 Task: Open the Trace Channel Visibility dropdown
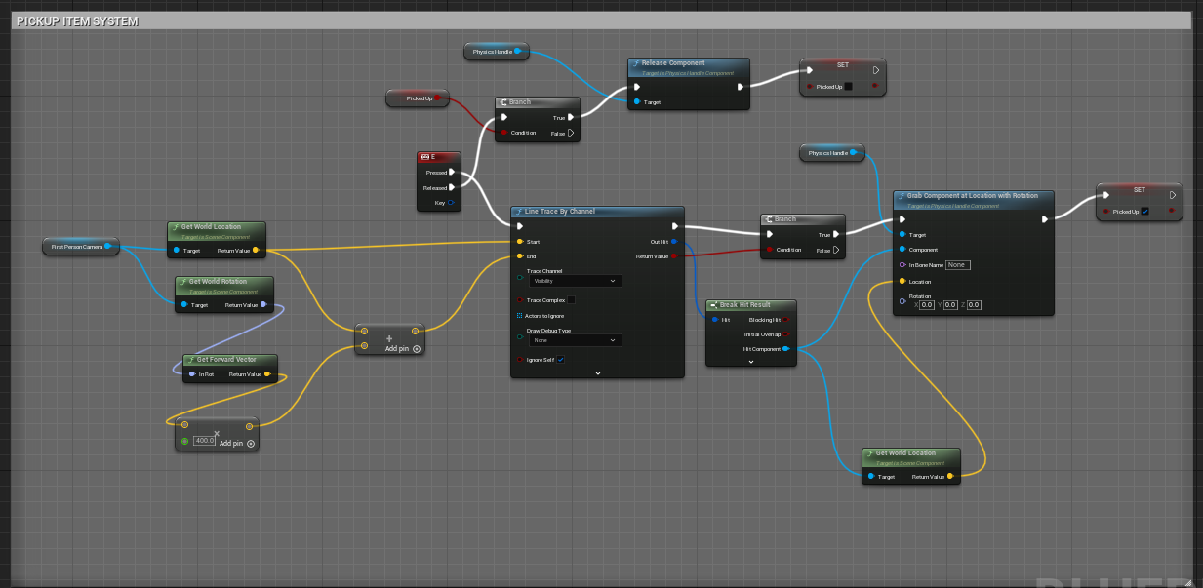575,281
